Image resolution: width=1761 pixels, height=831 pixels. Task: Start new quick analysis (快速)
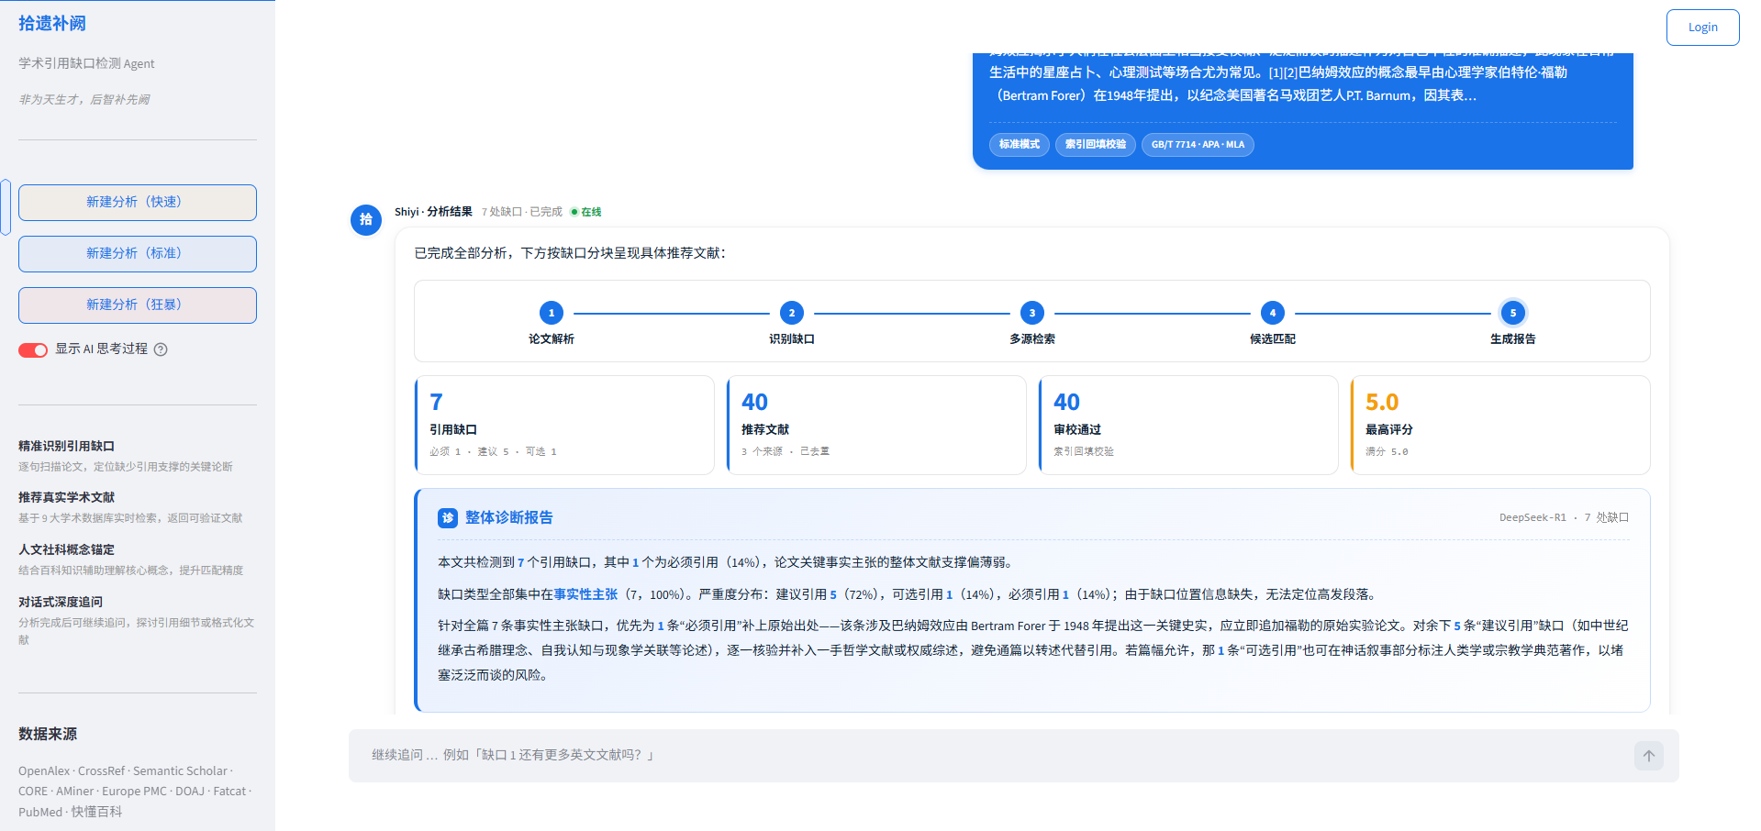click(138, 203)
